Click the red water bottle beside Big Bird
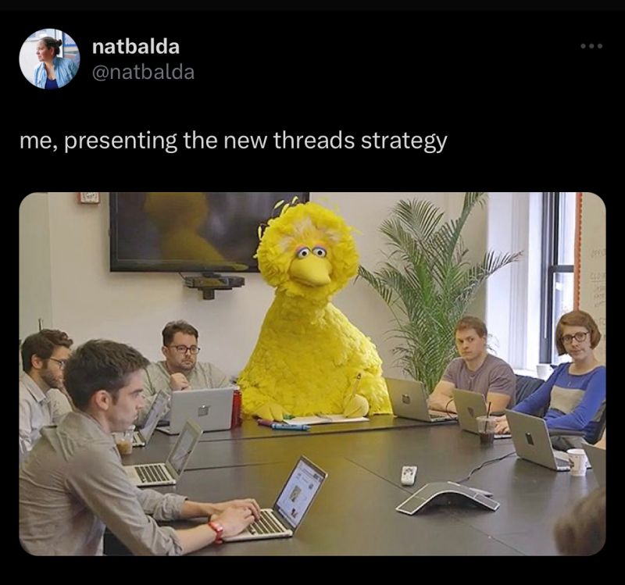The image size is (625, 585). click(x=237, y=408)
